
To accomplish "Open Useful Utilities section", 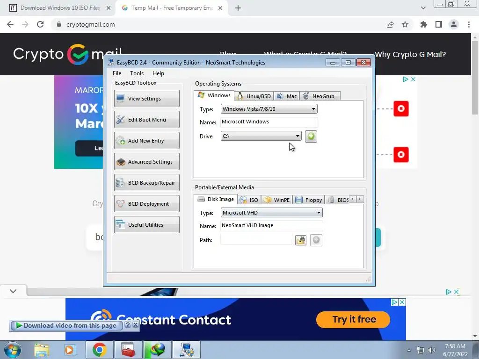I will [x=146, y=225].
